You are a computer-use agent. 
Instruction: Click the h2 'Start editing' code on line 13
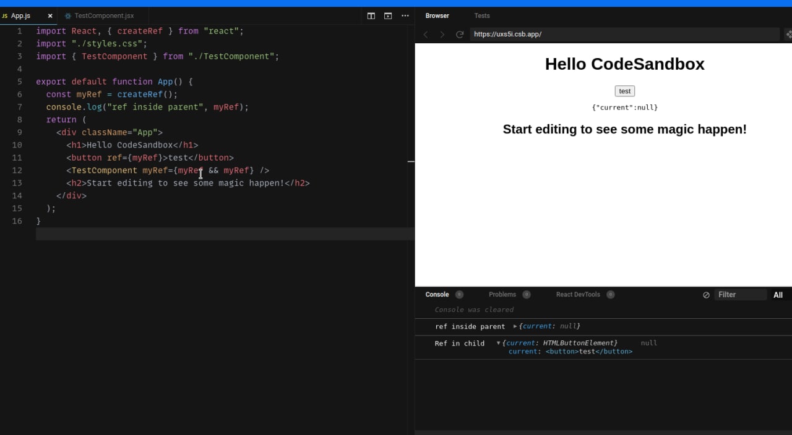click(x=188, y=183)
